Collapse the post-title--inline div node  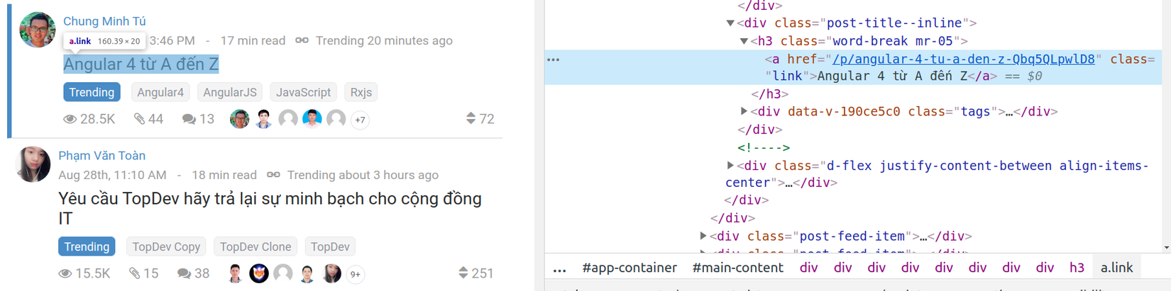[x=730, y=23]
